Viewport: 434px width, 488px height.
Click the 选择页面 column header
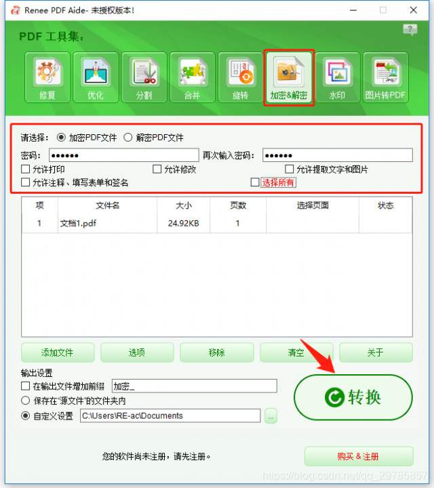coord(313,205)
